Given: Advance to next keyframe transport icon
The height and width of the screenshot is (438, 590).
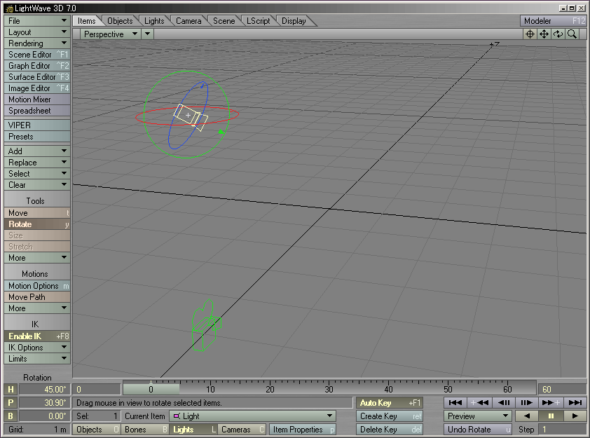Looking at the screenshot, I should click(x=549, y=403).
